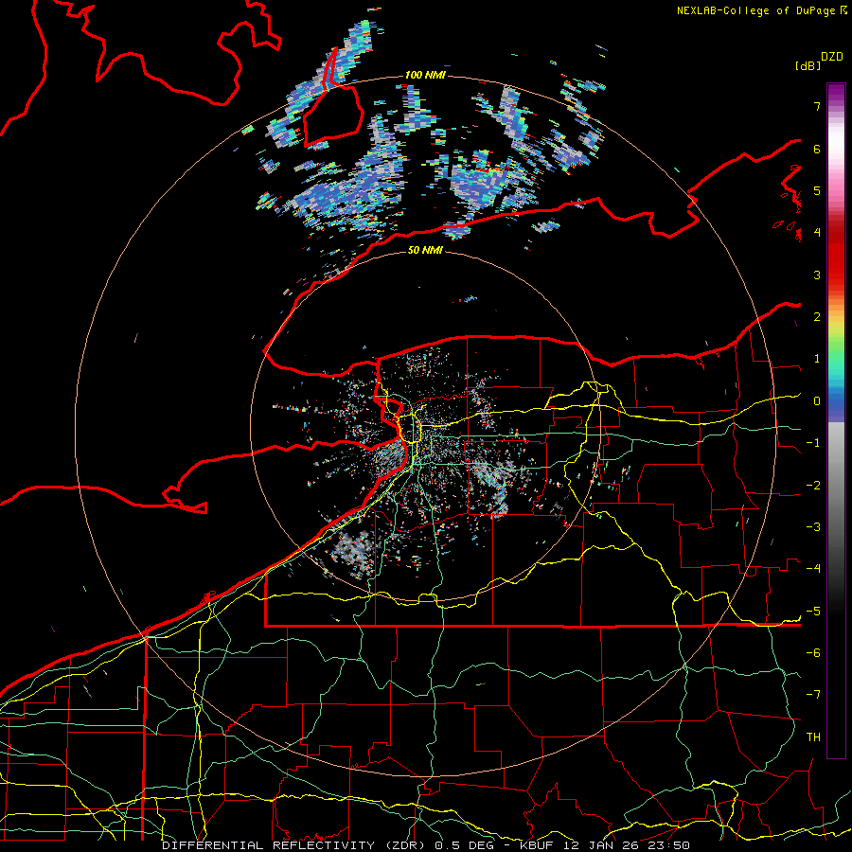Screen dimensions: 852x852
Task: Click the -1 value on the color scale
Action: click(813, 443)
